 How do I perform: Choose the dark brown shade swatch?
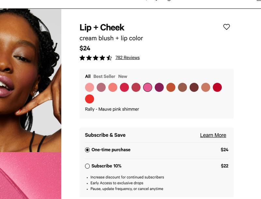[x=194, y=87]
